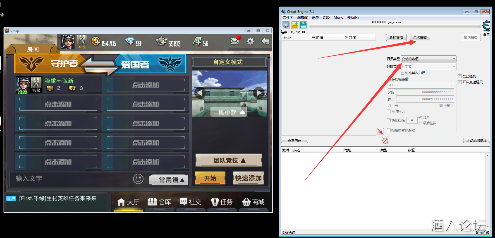The height and width of the screenshot is (238, 495).
Task: Switch to the 任务 tab in the game
Action: pos(222,202)
